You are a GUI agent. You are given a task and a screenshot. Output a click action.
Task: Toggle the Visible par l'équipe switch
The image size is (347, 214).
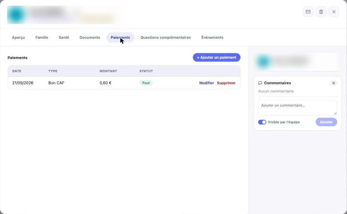(x=262, y=122)
